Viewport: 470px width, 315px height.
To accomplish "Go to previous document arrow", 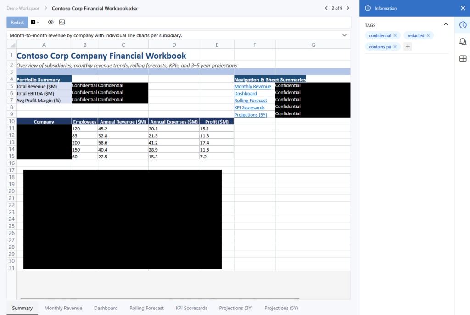I will click(326, 8).
